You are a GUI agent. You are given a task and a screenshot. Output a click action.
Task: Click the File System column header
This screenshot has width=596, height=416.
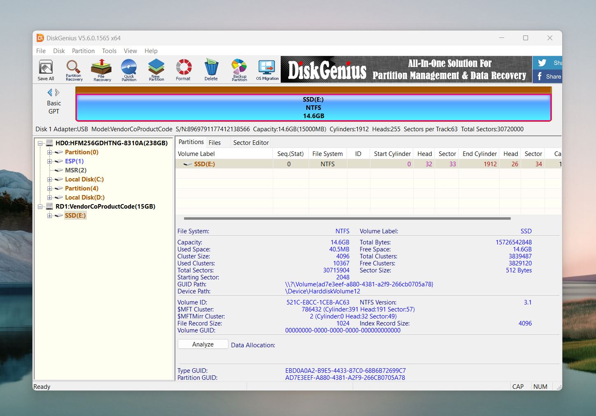(x=327, y=153)
